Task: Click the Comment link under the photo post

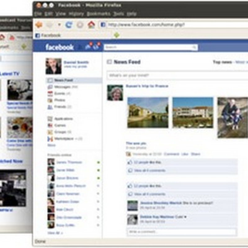Action: tap(171, 154)
